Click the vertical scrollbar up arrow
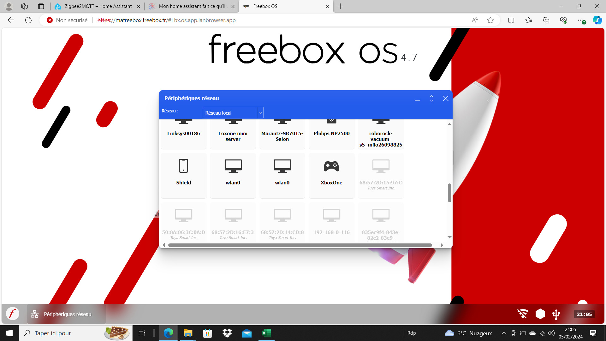Viewport: 606px width, 341px height. click(449, 124)
